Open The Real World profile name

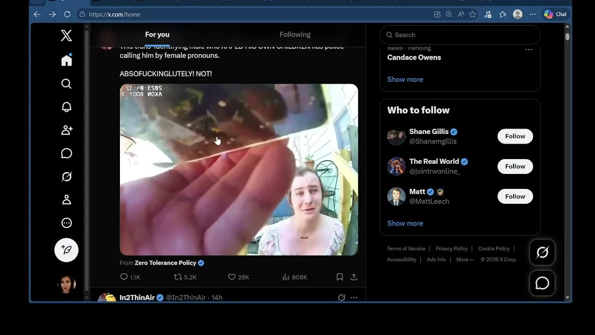(434, 161)
